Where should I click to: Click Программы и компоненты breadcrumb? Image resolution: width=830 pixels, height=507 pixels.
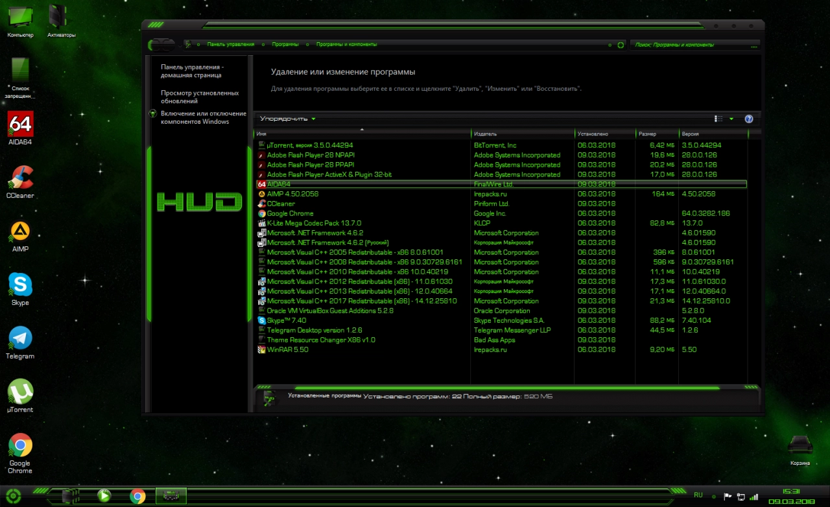pos(346,45)
